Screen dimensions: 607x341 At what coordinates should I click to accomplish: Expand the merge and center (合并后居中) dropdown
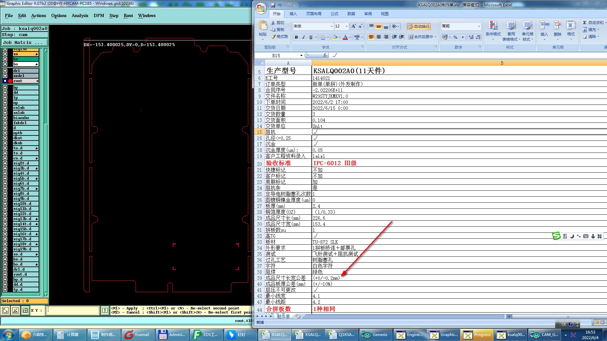click(435, 37)
